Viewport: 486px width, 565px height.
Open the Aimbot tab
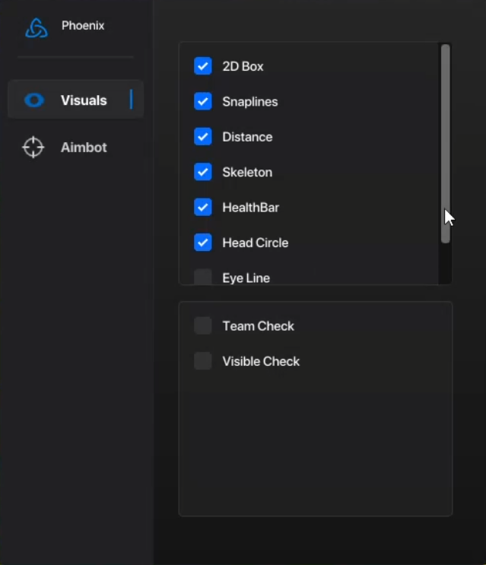75,147
